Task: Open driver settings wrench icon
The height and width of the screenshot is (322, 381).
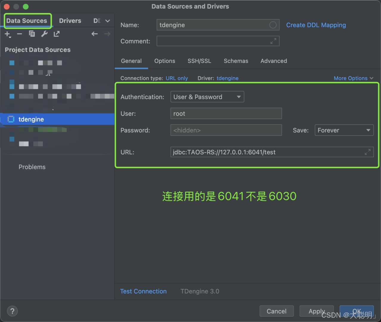Action: [x=44, y=34]
